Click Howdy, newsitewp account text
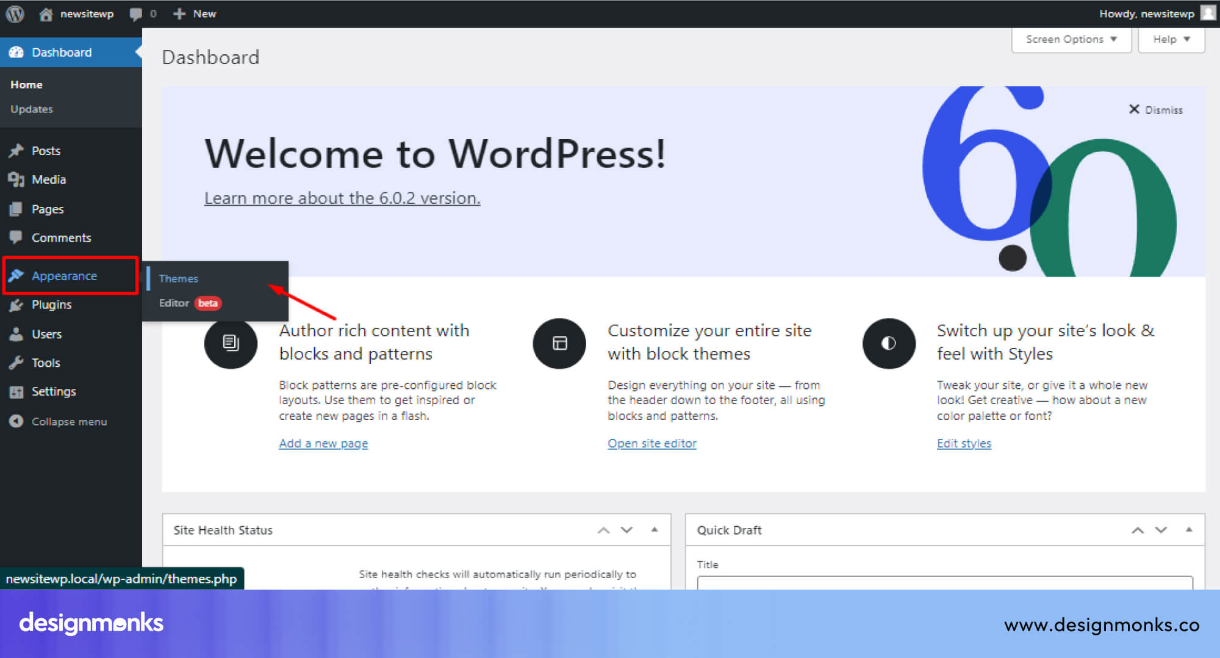 (1147, 13)
